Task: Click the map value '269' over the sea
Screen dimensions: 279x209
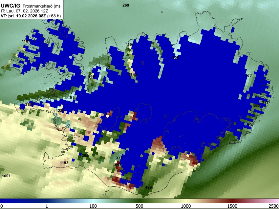Action: (126, 5)
